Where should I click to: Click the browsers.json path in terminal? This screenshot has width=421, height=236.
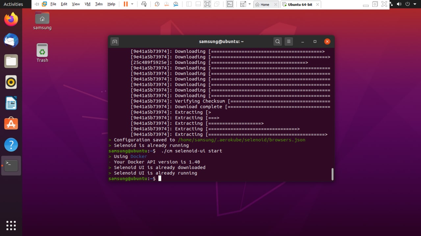242,140
